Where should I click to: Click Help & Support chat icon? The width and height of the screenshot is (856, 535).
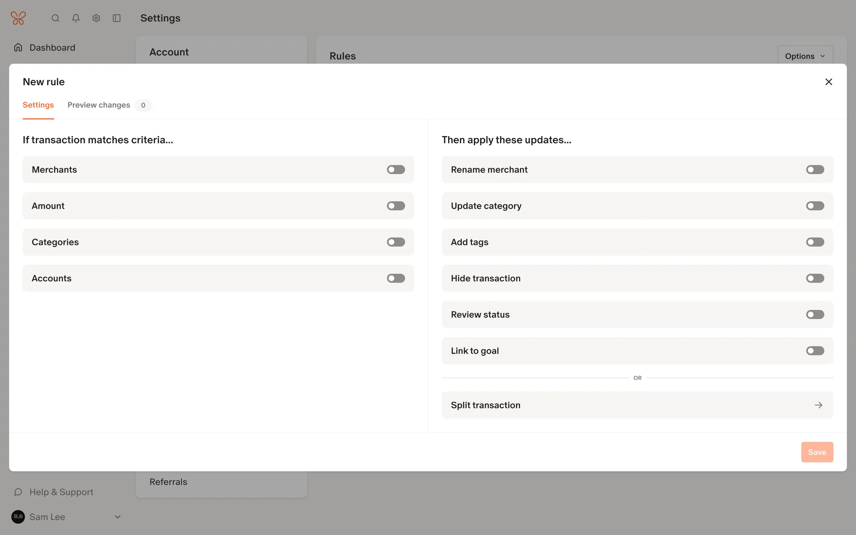18,492
